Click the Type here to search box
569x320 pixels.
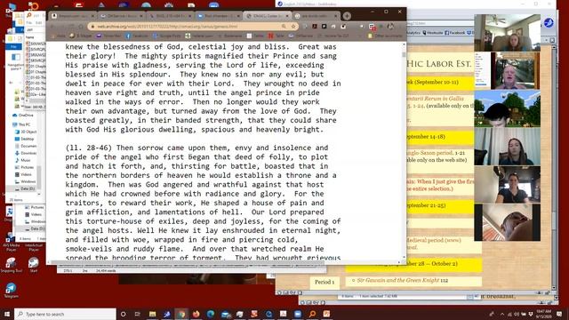coord(65,314)
